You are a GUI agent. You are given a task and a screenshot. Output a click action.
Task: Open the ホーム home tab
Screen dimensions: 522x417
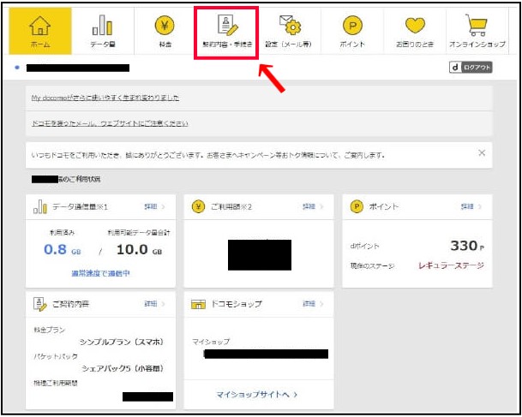click(x=40, y=31)
